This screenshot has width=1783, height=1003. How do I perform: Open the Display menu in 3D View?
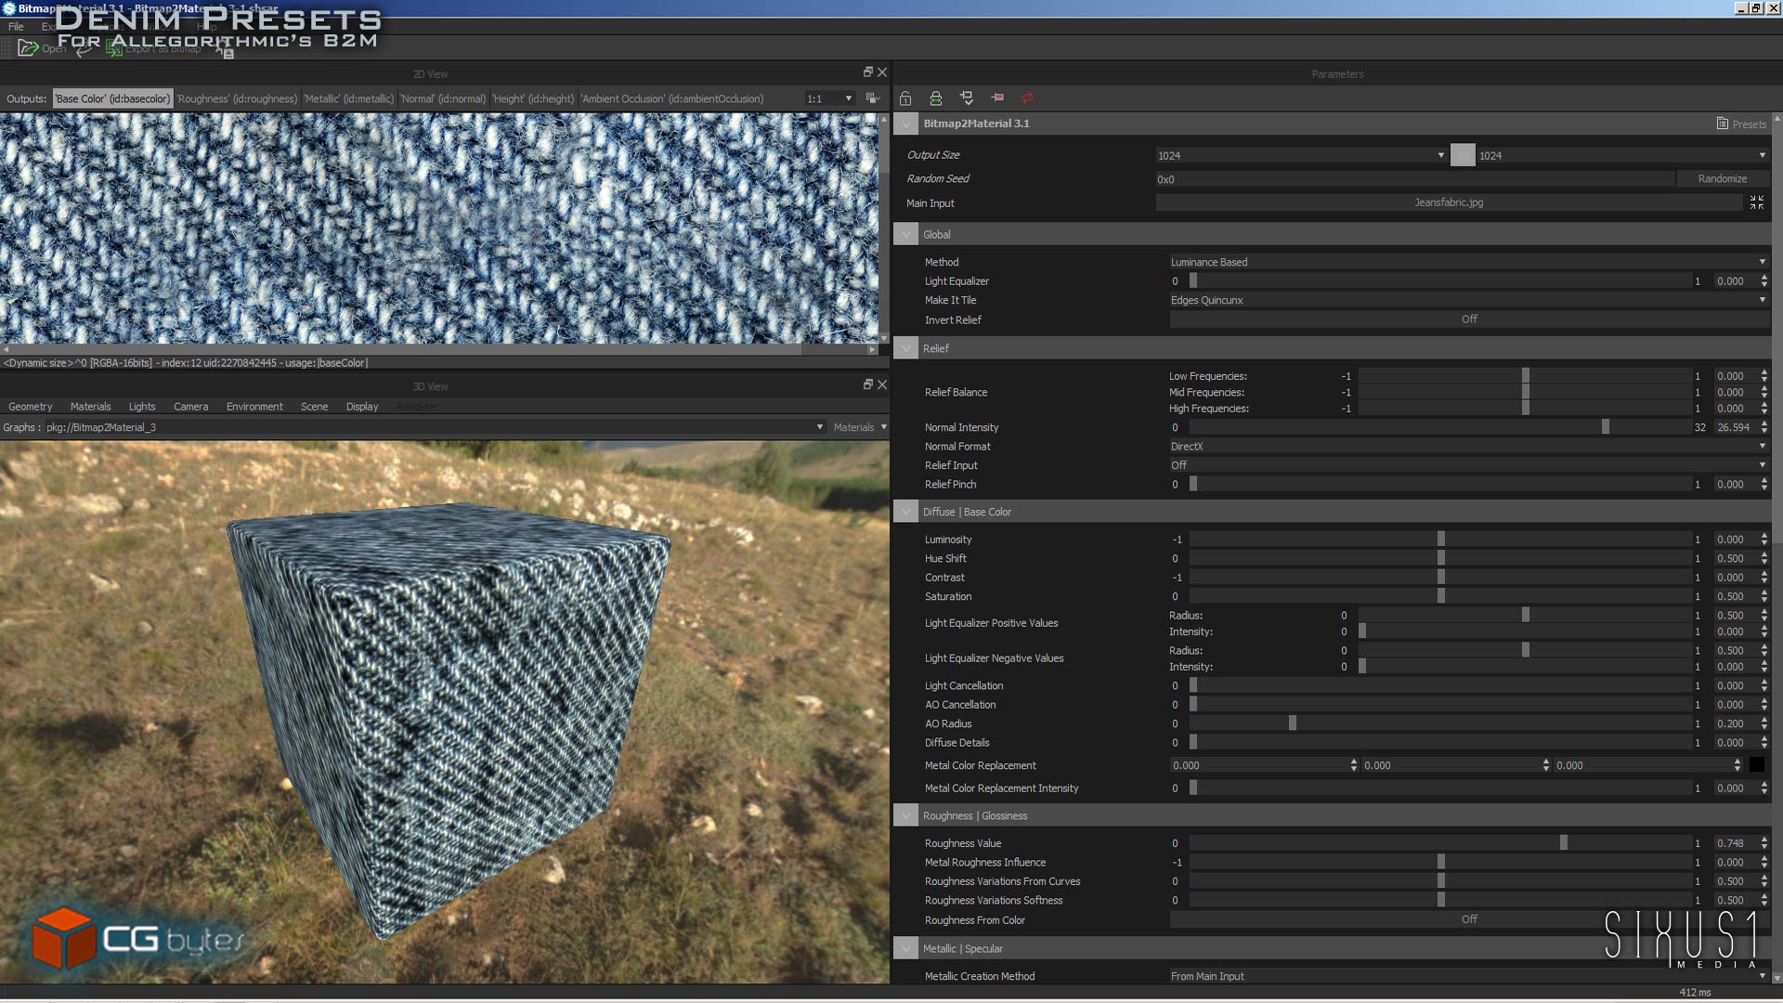(362, 407)
